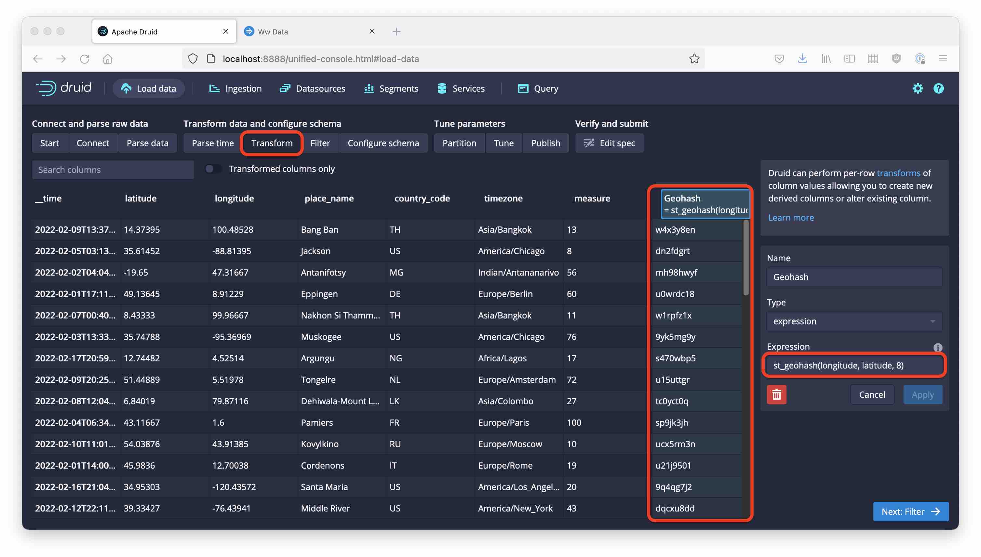The width and height of the screenshot is (981, 557).
Task: Click the Segments icon
Action: pos(368,88)
